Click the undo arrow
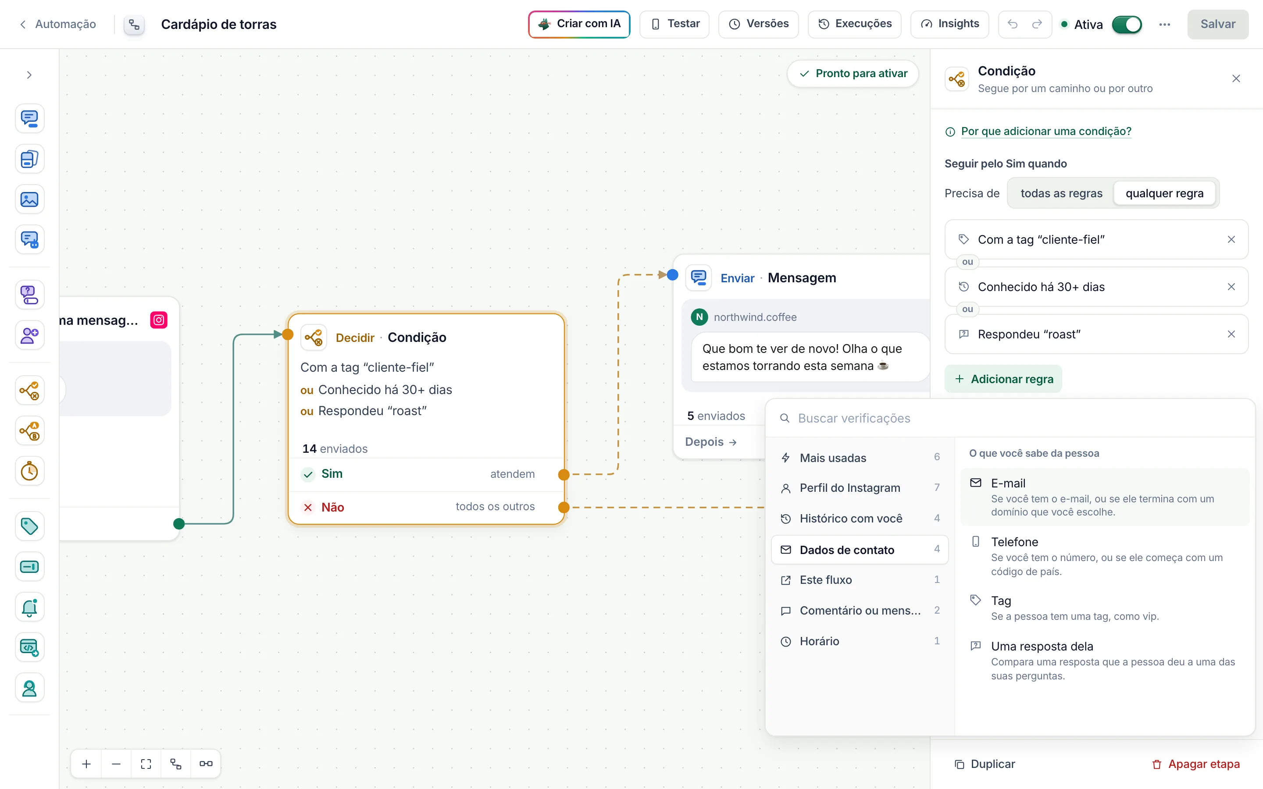This screenshot has width=1263, height=789. 1013,24
